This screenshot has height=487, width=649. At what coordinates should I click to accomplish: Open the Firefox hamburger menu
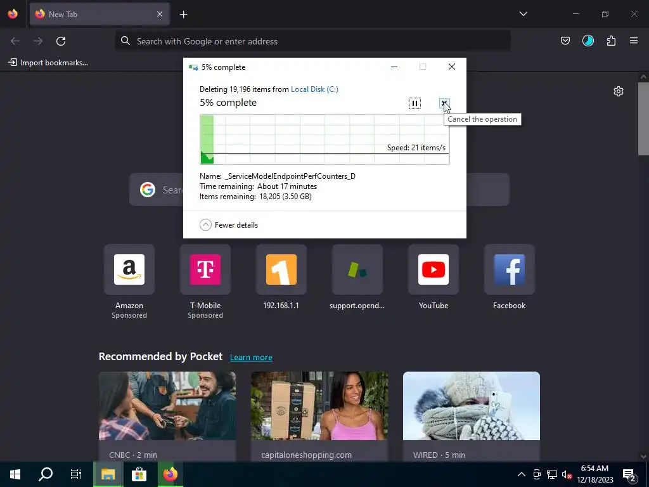coord(634,41)
